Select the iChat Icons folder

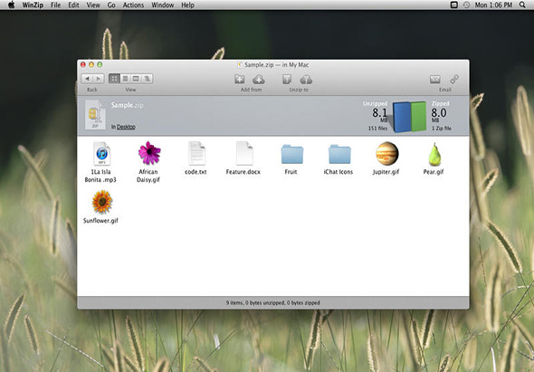[339, 154]
